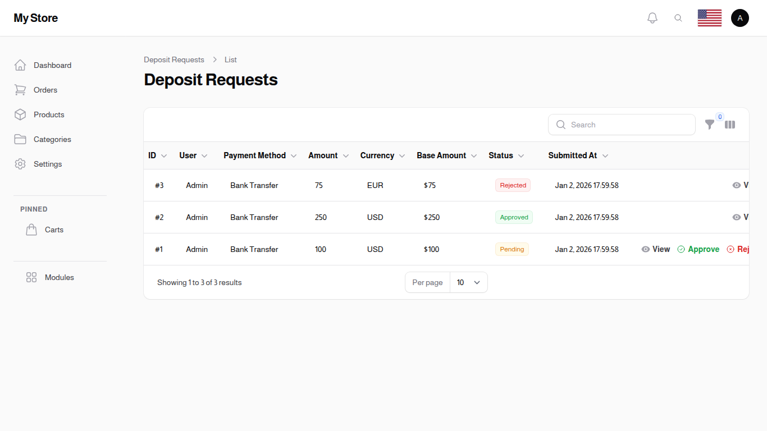The width and height of the screenshot is (767, 431).
Task: Click the column visibility toggle icon
Action: (729, 125)
